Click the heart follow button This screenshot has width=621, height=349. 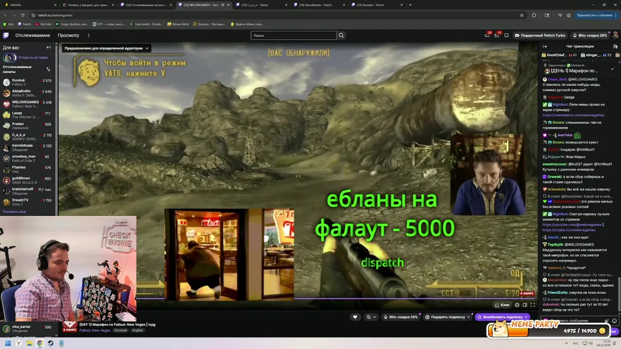tap(355, 317)
